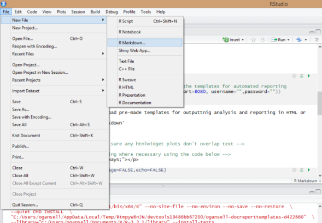Choose Open Project in New Session...
This screenshot has width=322, height=223.
click(54, 72)
